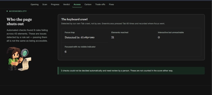Click the 'Automated checks found 9 rules' paragraph
Screen dimensions: 212x95
click(27, 35)
